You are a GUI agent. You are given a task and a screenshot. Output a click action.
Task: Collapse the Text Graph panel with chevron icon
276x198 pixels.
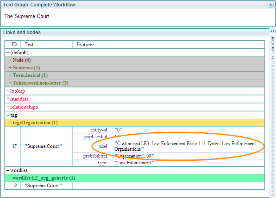(x=270, y=5)
